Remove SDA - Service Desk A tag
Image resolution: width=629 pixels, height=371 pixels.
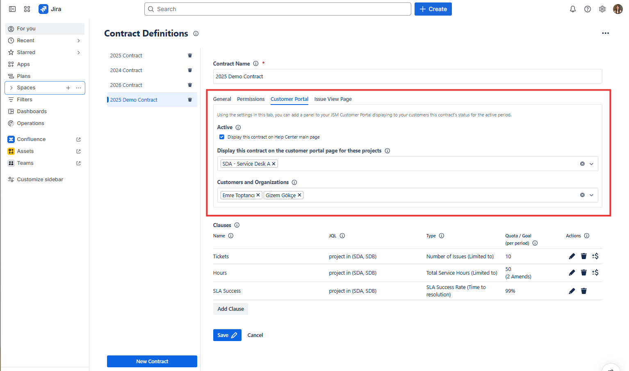274,164
